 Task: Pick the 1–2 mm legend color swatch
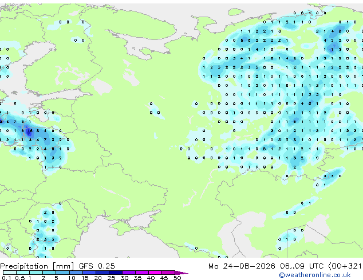coord(36,273)
